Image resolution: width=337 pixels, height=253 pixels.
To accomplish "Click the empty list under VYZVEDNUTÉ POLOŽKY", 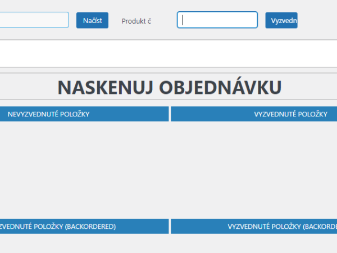I will (x=254, y=169).
